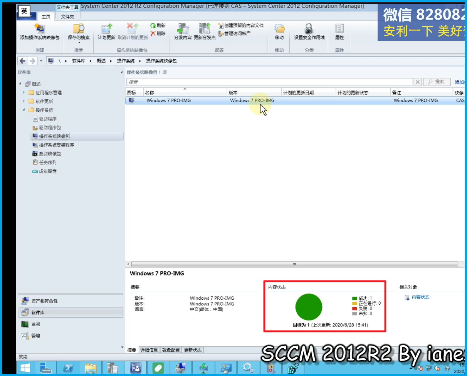467x376 pixels.
Task: Expand the 应用程序管理 folder
Action: coord(24,92)
